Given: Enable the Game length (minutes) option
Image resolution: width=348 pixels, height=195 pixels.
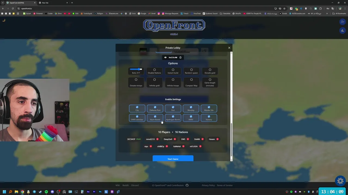Looking at the screenshot, I should tap(210, 83).
